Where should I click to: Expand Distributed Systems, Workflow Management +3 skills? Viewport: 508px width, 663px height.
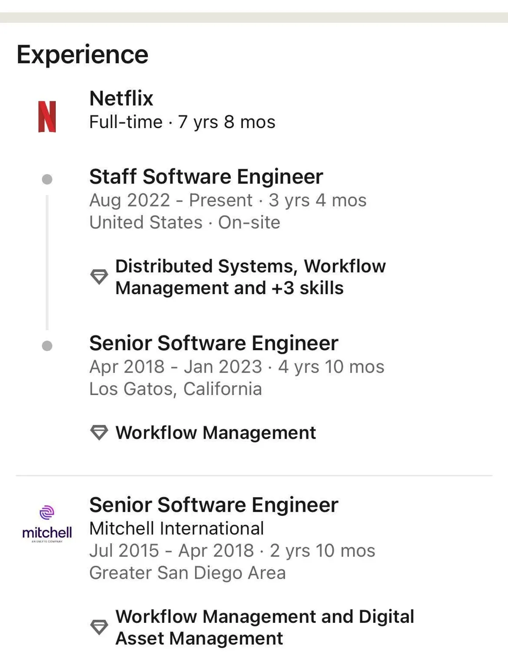point(250,277)
